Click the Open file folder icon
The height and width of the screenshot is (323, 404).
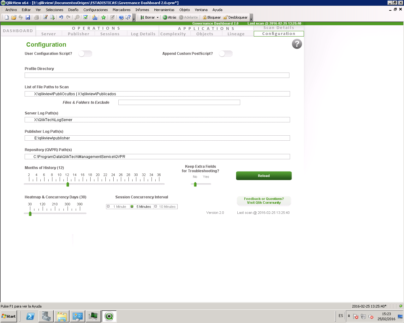(x=14, y=17)
